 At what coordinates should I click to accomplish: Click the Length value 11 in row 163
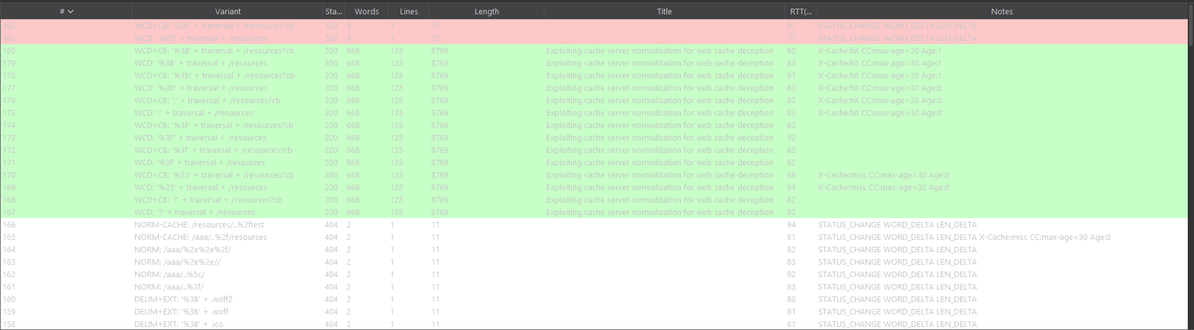pos(436,262)
